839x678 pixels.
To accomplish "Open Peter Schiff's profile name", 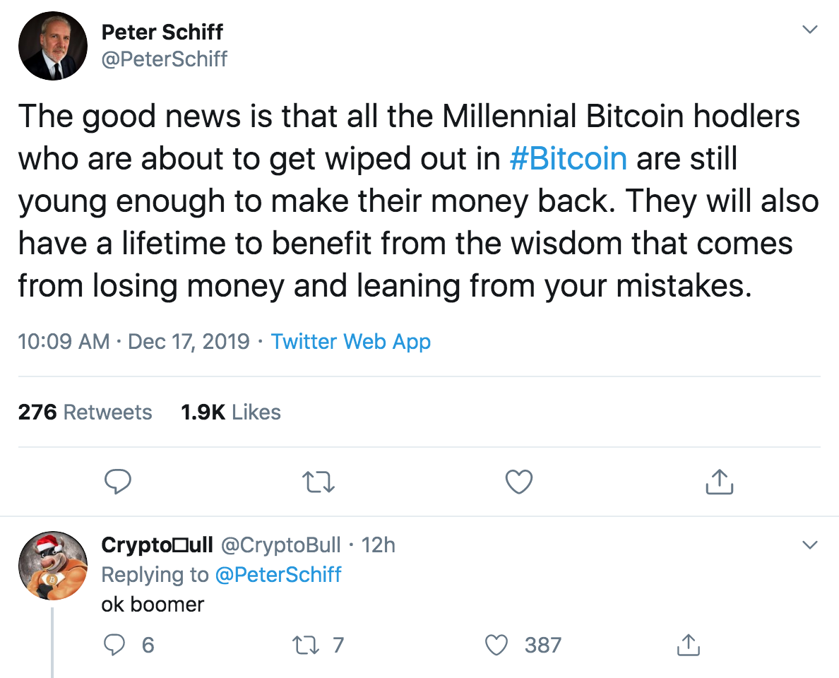I will pos(162,31).
